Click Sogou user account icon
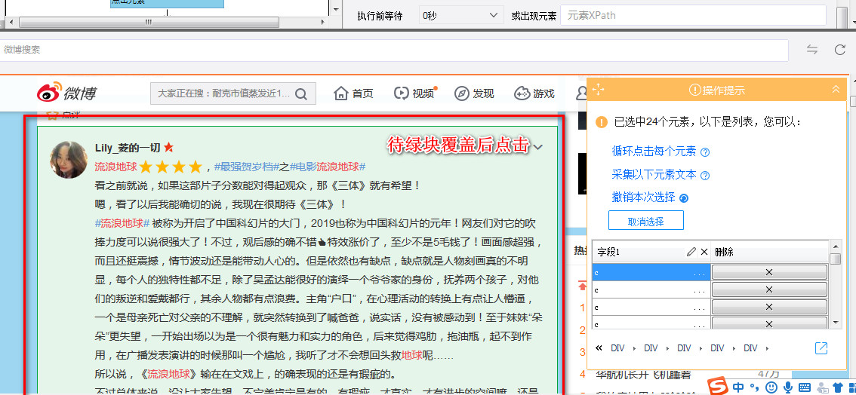Viewport: 856px width, 395px height. point(821,387)
